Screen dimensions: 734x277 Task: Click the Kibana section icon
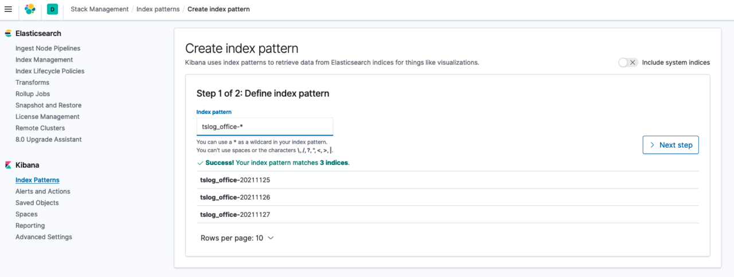click(8, 165)
